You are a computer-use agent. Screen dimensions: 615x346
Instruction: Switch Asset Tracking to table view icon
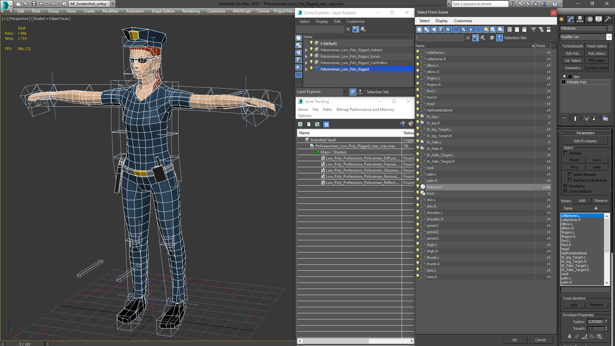(x=326, y=124)
